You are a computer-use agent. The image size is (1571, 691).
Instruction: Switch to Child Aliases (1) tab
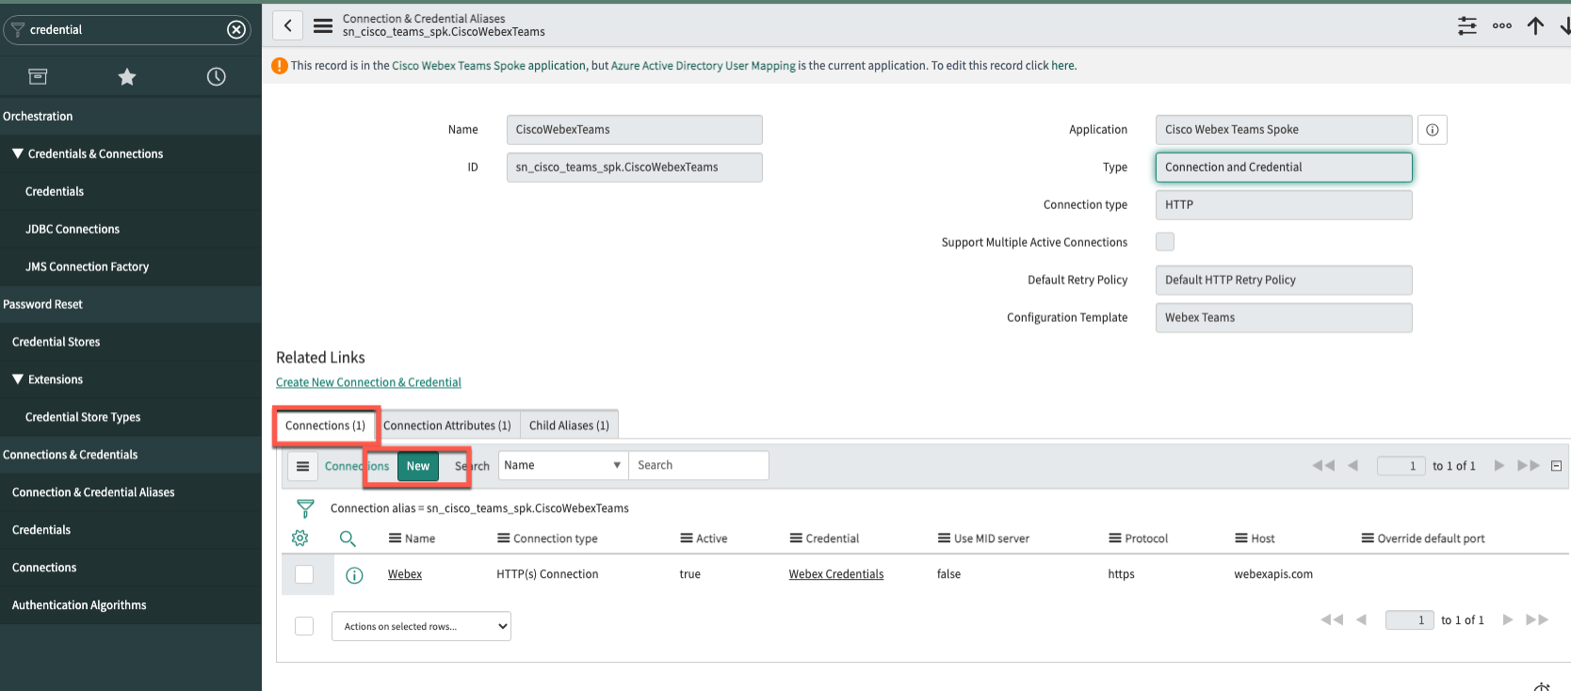pyautogui.click(x=569, y=426)
